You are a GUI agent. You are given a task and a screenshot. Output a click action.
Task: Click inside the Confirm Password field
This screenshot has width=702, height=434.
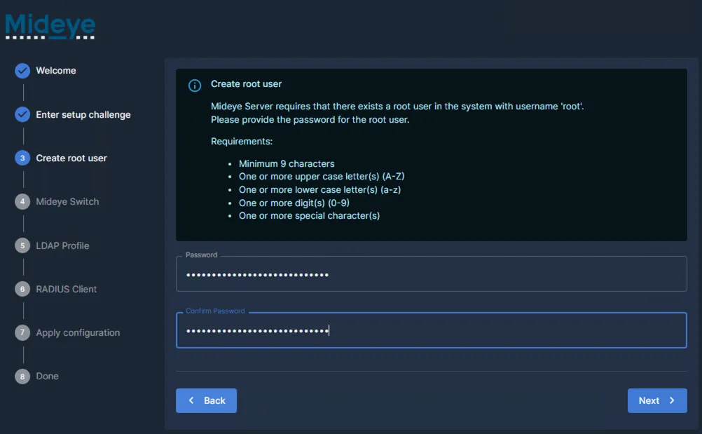(431, 330)
